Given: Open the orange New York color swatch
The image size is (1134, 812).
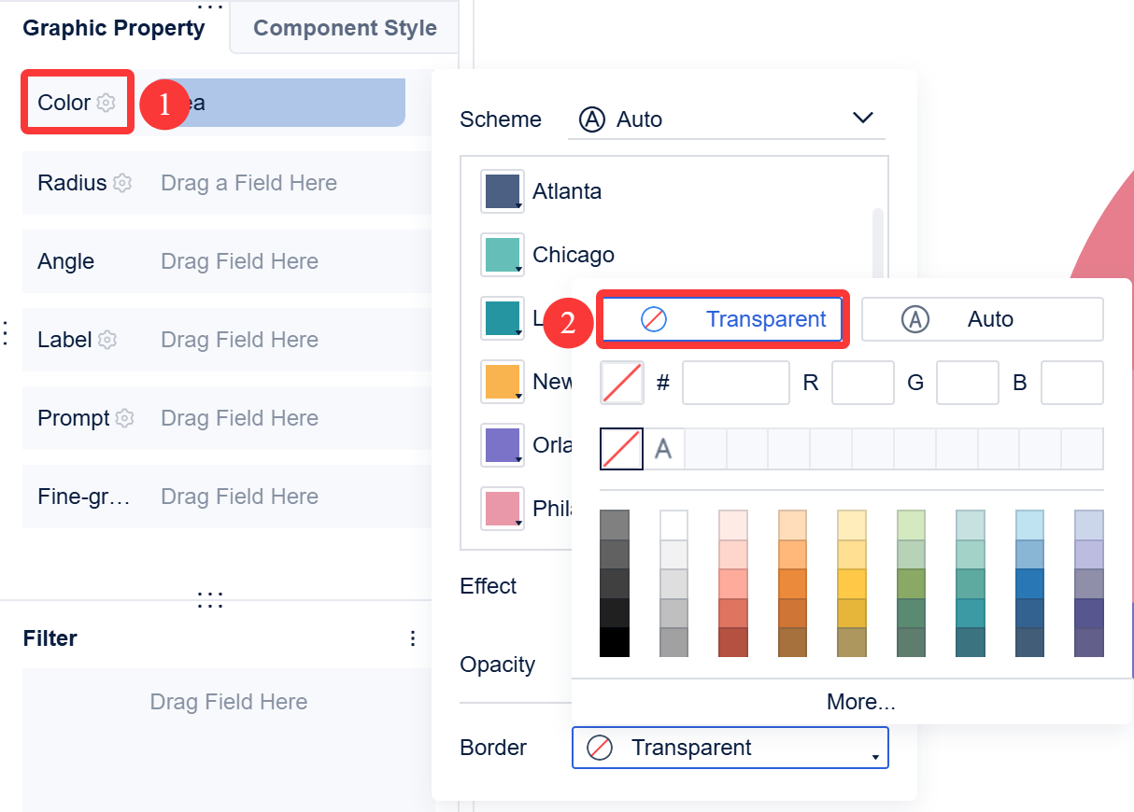Looking at the screenshot, I should pyautogui.click(x=503, y=382).
